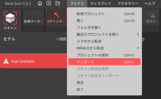
Task: Open the ディスプレイ menu
Action: tap(101, 4)
